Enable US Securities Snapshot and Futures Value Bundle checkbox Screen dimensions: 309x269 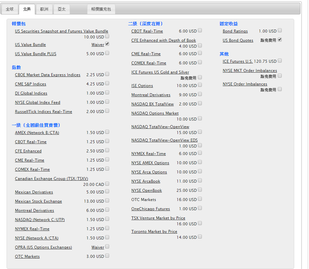[x=107, y=36]
